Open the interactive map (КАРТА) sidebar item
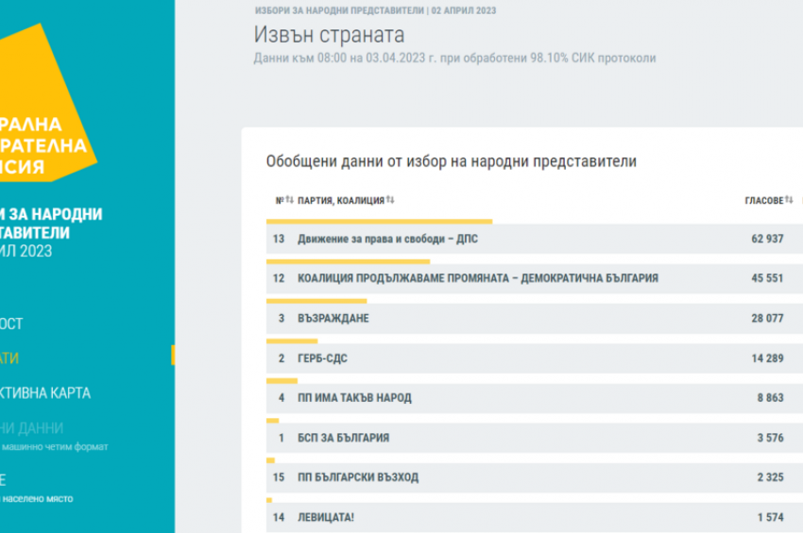This screenshot has height=533, width=803. 47,392
